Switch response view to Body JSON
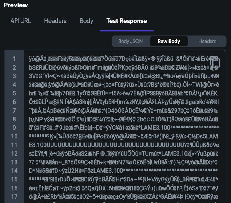 coord(130,41)
